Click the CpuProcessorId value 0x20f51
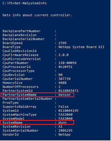The height and width of the screenshot is (141, 111). [65, 67]
